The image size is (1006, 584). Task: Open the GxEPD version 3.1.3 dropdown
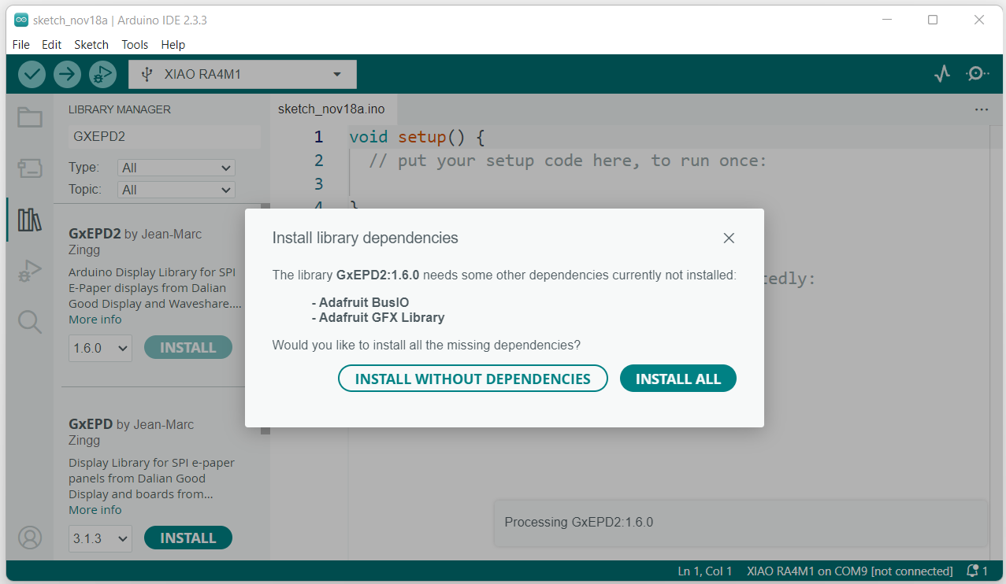(100, 538)
